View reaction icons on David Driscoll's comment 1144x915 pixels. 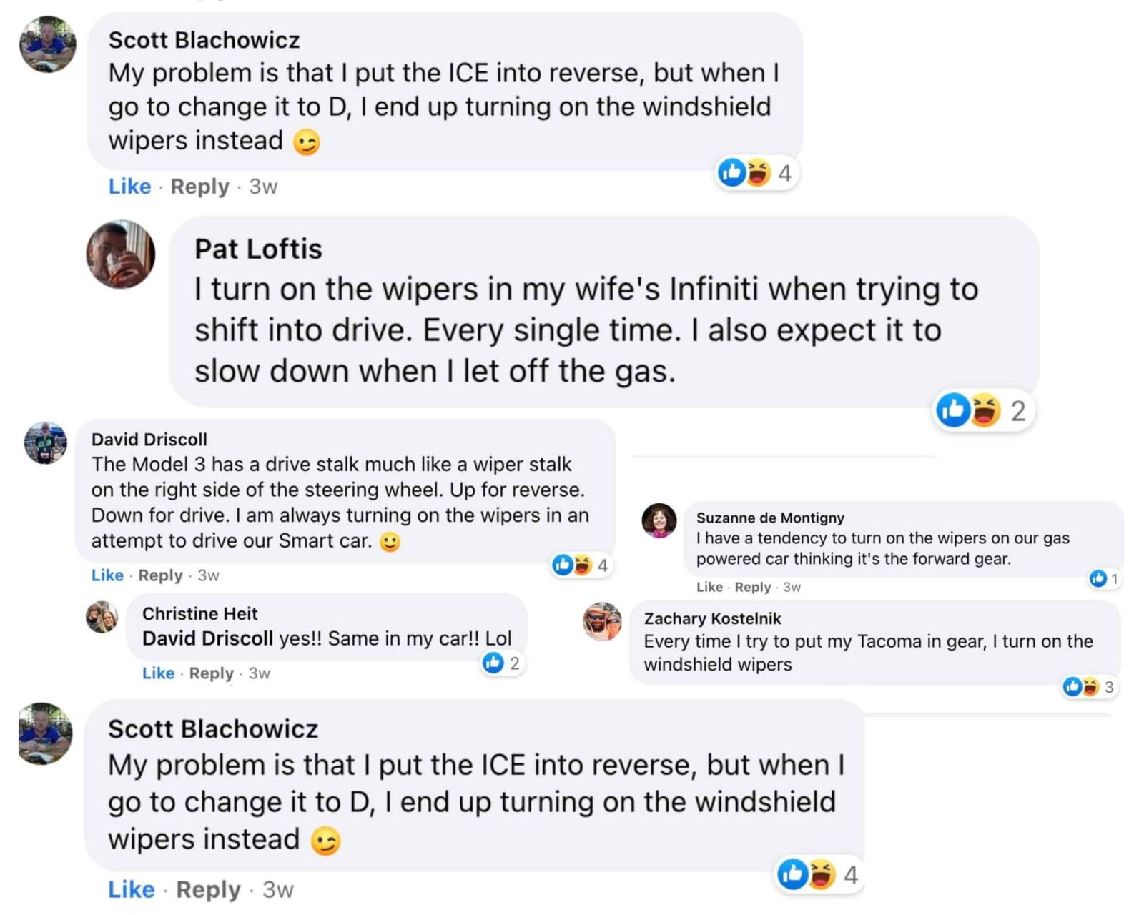tap(572, 565)
